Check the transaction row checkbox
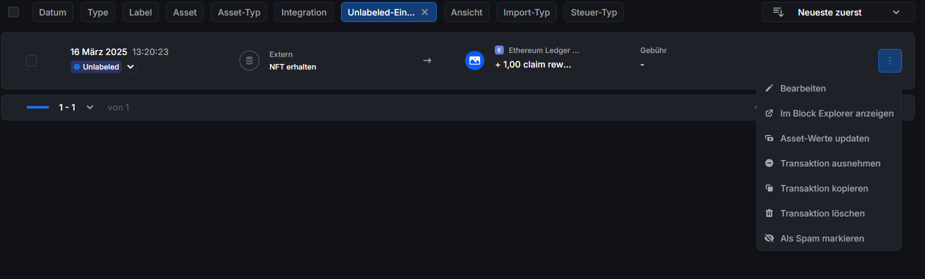Image resolution: width=925 pixels, height=279 pixels. [32, 60]
